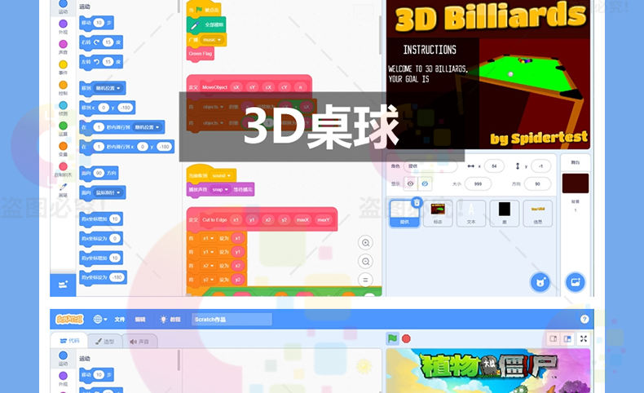Open language globe dropdown in bottom editor
This screenshot has height=393, width=644.
(x=99, y=319)
